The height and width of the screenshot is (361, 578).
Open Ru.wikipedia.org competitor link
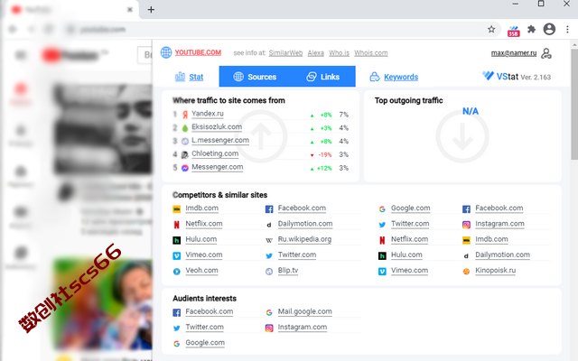tap(304, 238)
